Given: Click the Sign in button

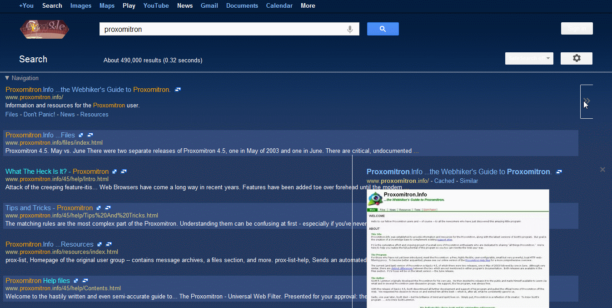Looking at the screenshot, I should (577, 29).
